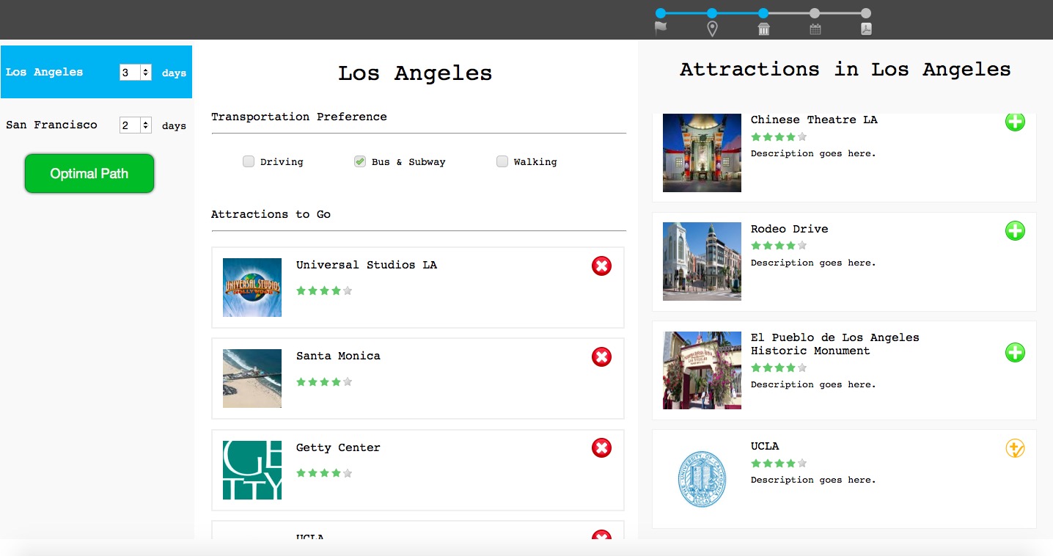Image resolution: width=1053 pixels, height=556 pixels.
Task: Select the third progress dot above museum icon
Action: (763, 13)
